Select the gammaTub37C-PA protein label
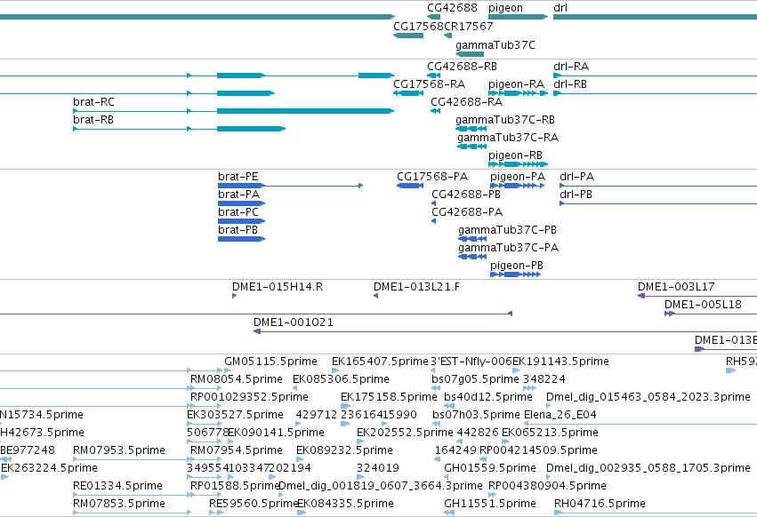Screen dimensions: 757x517 pyautogui.click(x=508, y=249)
